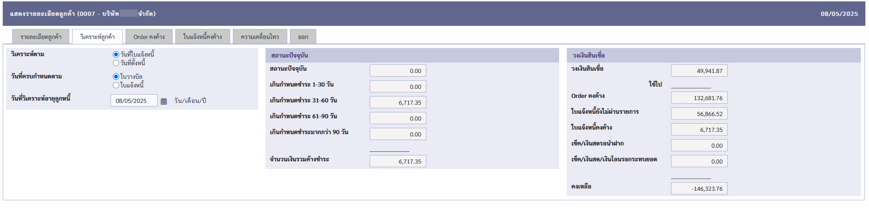Open the Order คงค้าง tab
The height and width of the screenshot is (208, 869).
pos(149,37)
